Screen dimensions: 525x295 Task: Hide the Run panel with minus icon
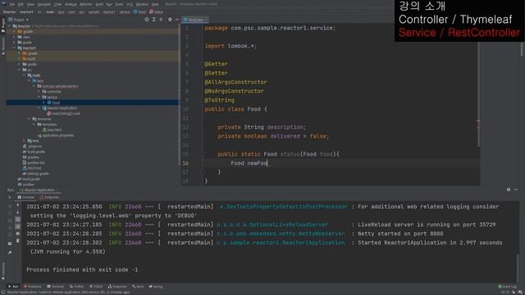(x=516, y=189)
